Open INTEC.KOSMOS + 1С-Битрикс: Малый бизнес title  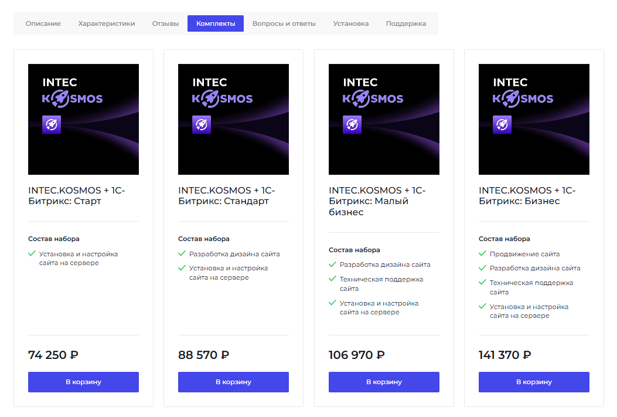point(377,201)
